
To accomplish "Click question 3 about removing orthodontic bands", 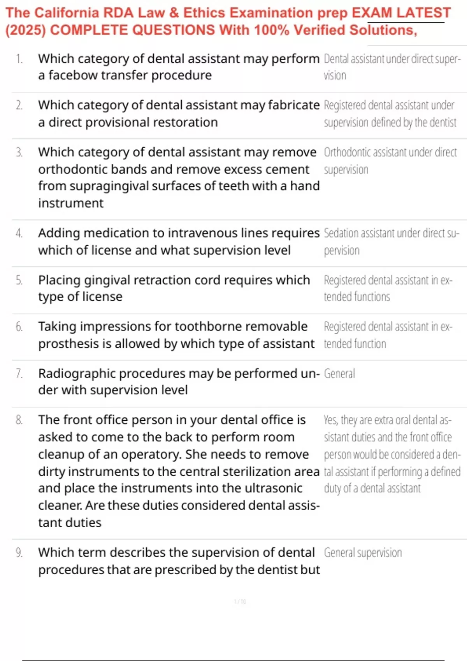I will [179, 177].
